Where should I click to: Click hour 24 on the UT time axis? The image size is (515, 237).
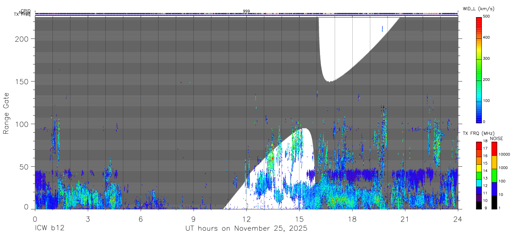[x=458, y=219]
